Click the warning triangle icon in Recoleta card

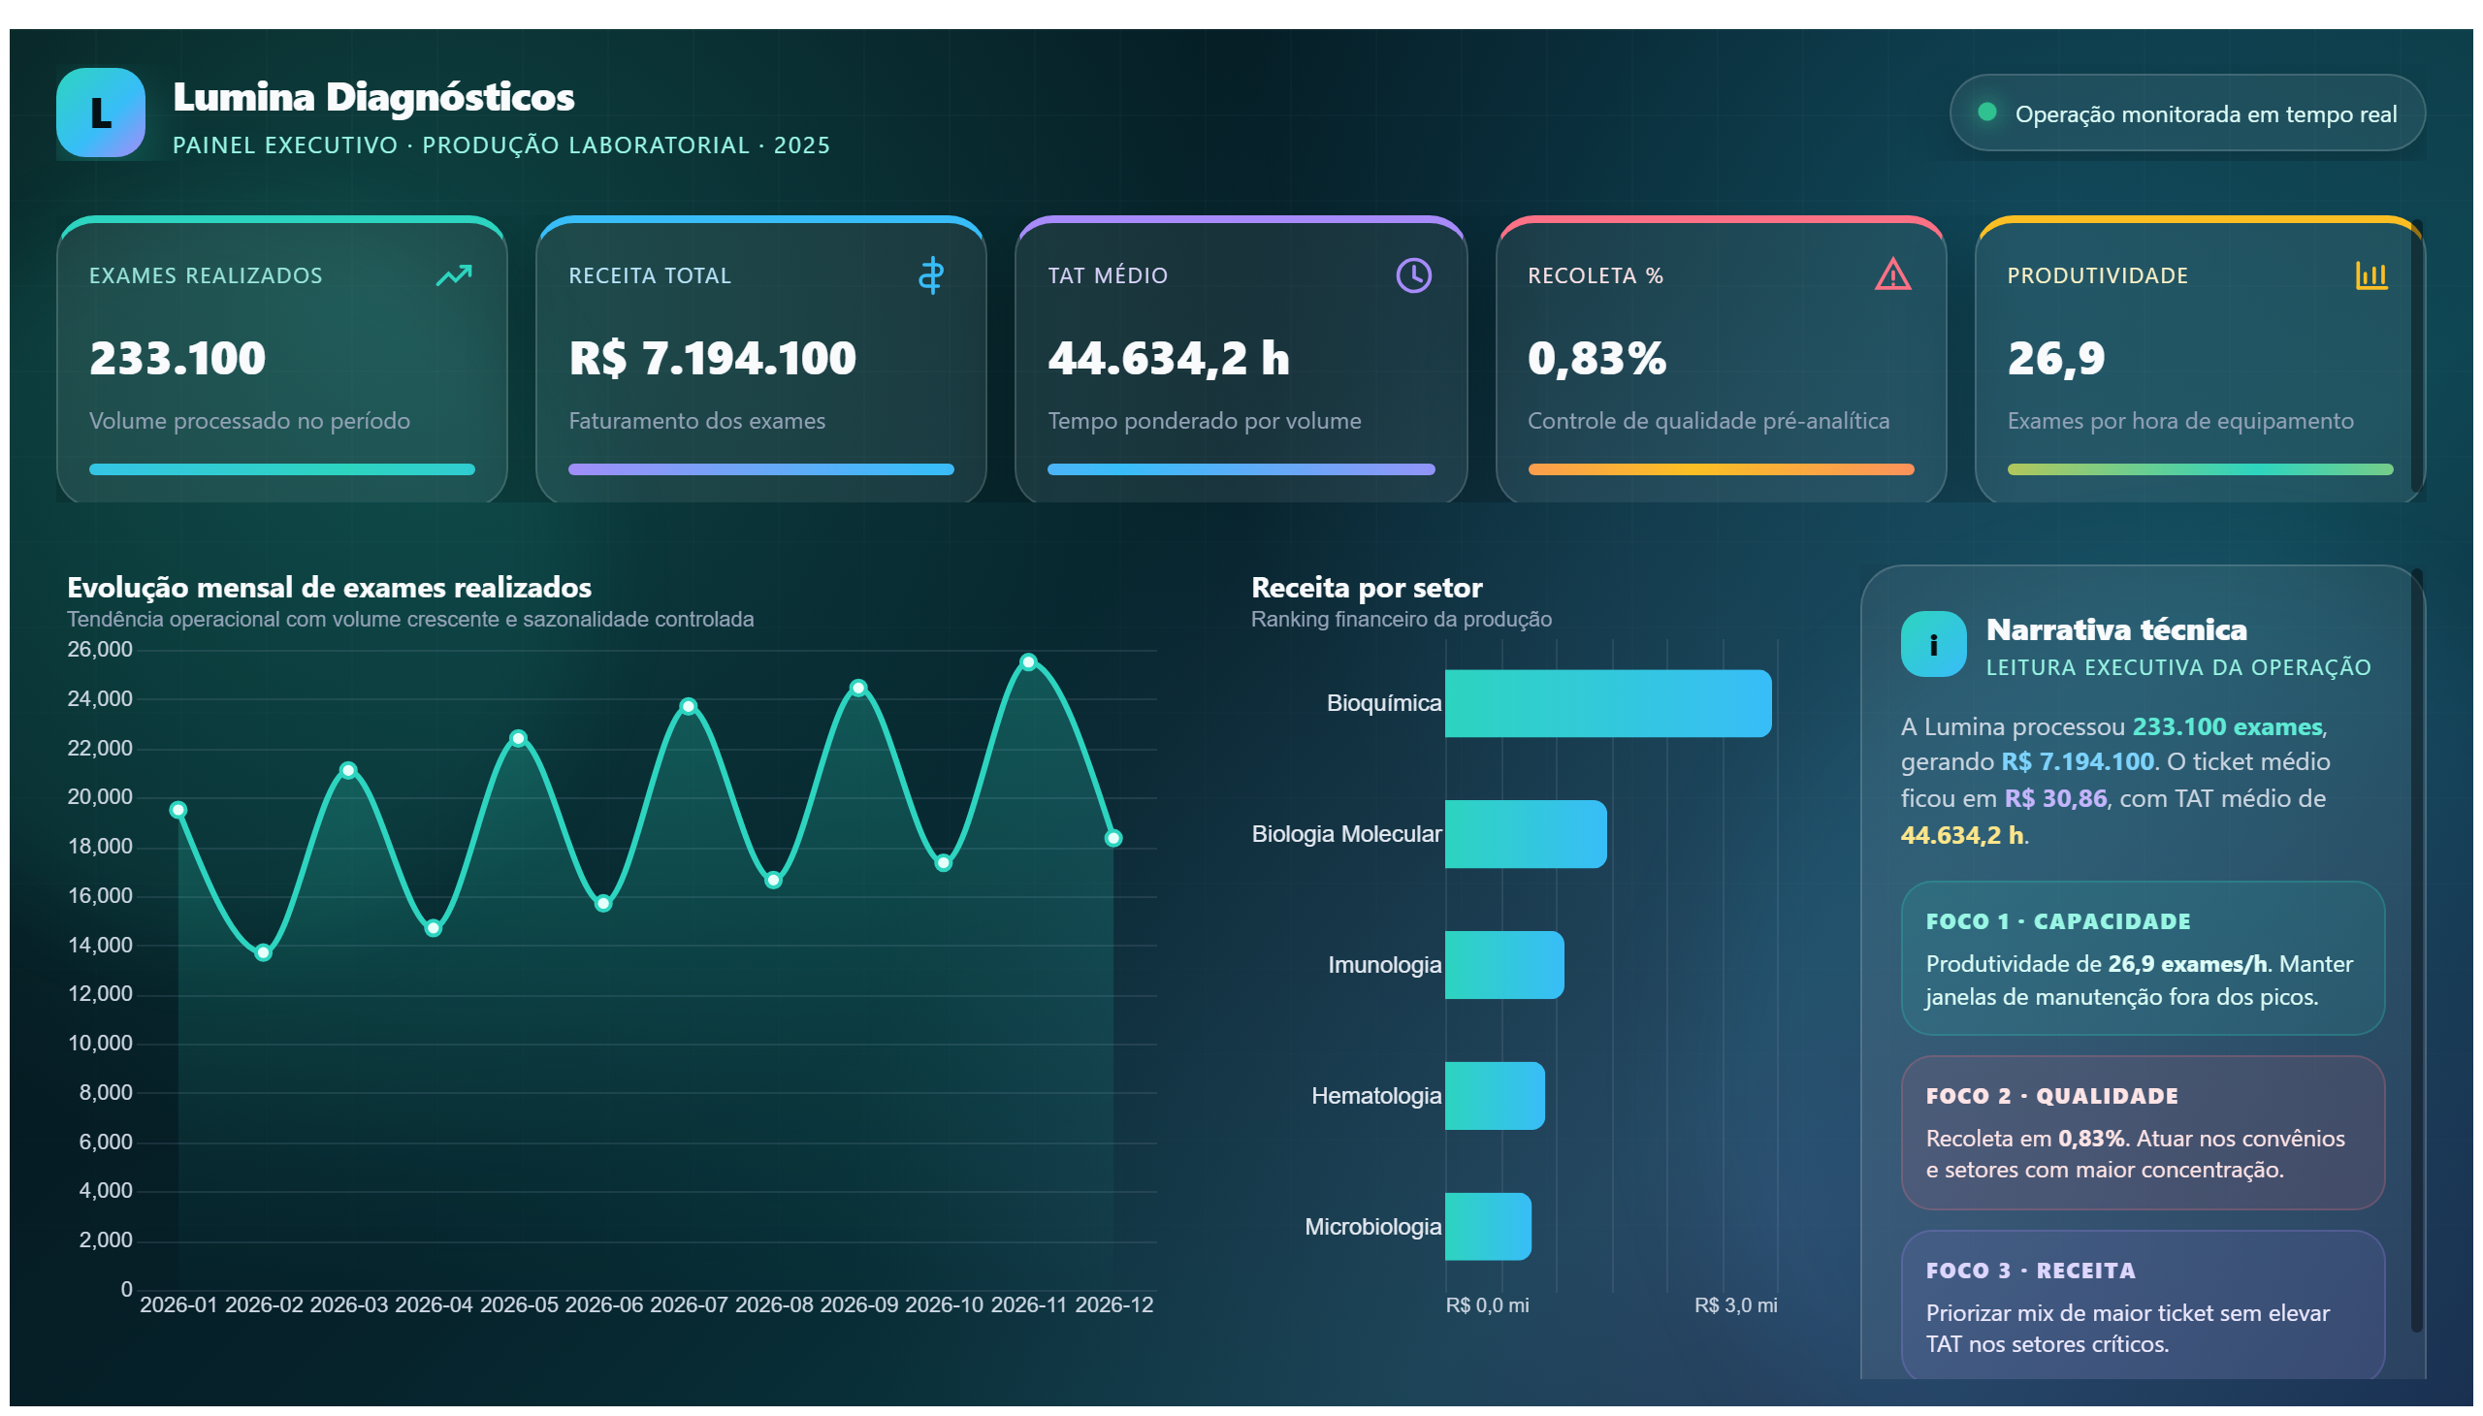(x=1891, y=274)
